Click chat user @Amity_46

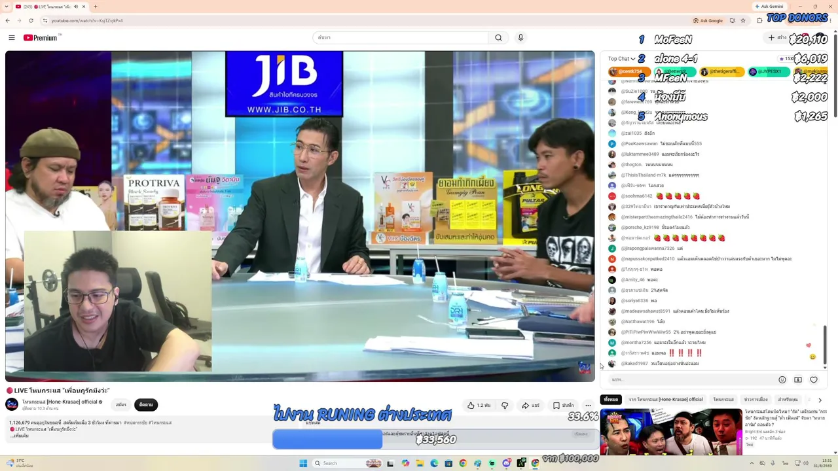coord(632,280)
